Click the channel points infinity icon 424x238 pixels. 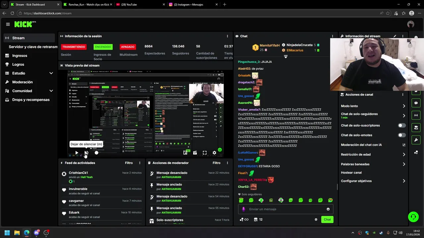click(x=244, y=219)
